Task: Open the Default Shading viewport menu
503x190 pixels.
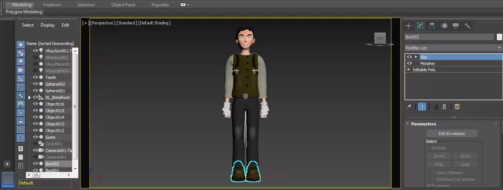Action: click(154, 23)
